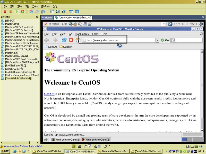Click the GNOME panel web browser globe icon
Image resolution: width=206 pixels, height=154 pixels.
click(x=71, y=24)
